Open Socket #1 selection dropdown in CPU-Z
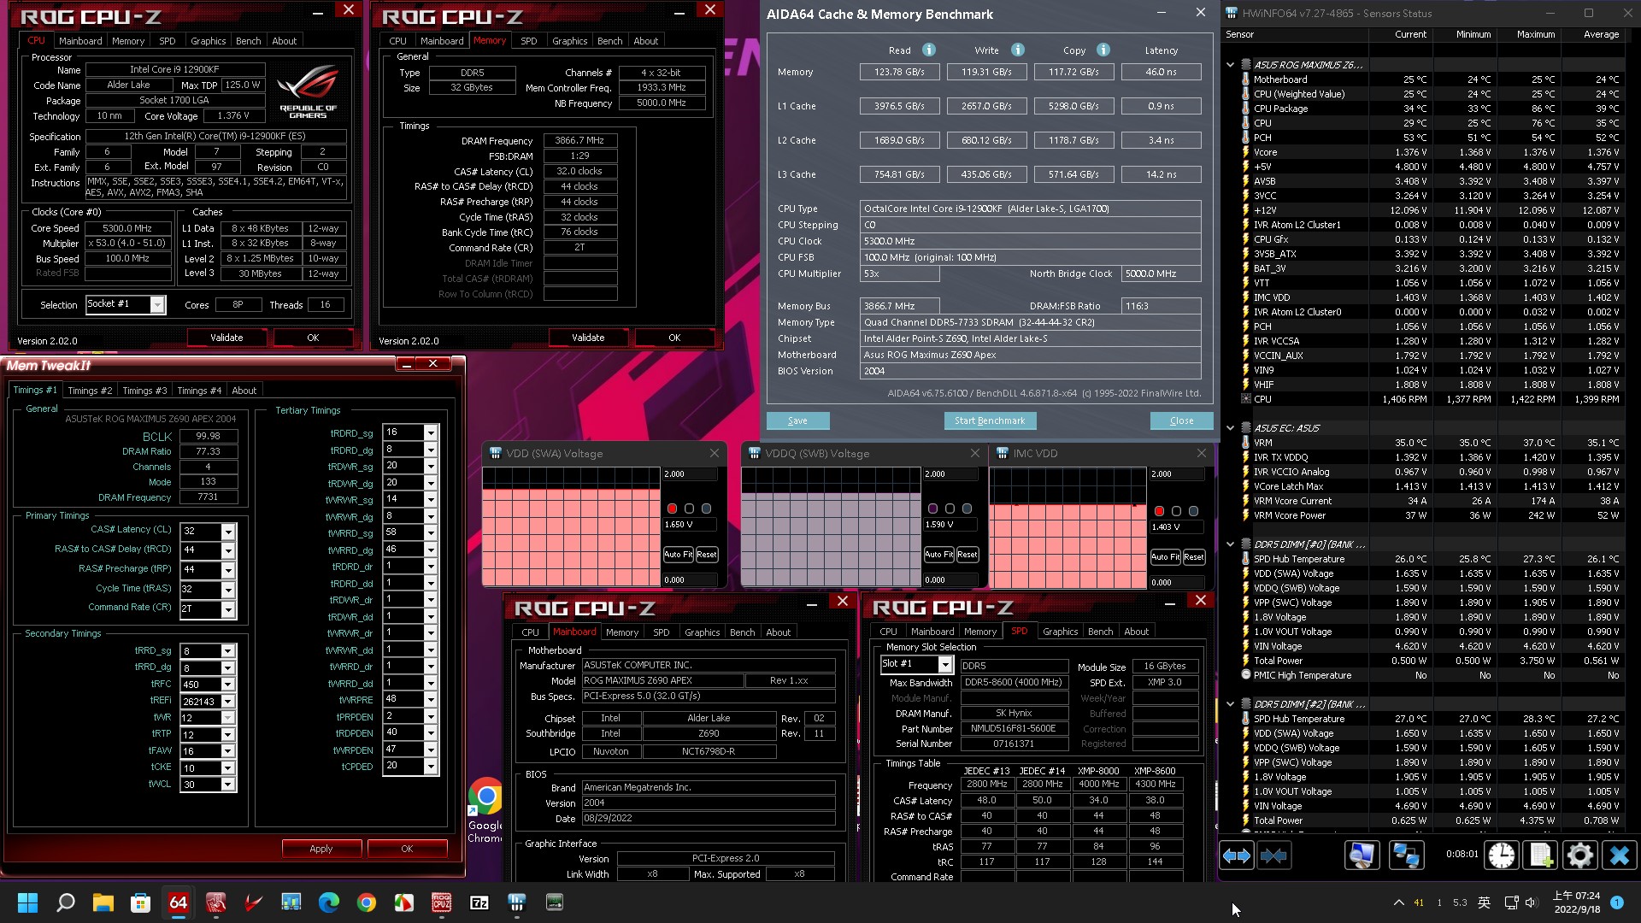The height and width of the screenshot is (923, 1641). [x=157, y=305]
